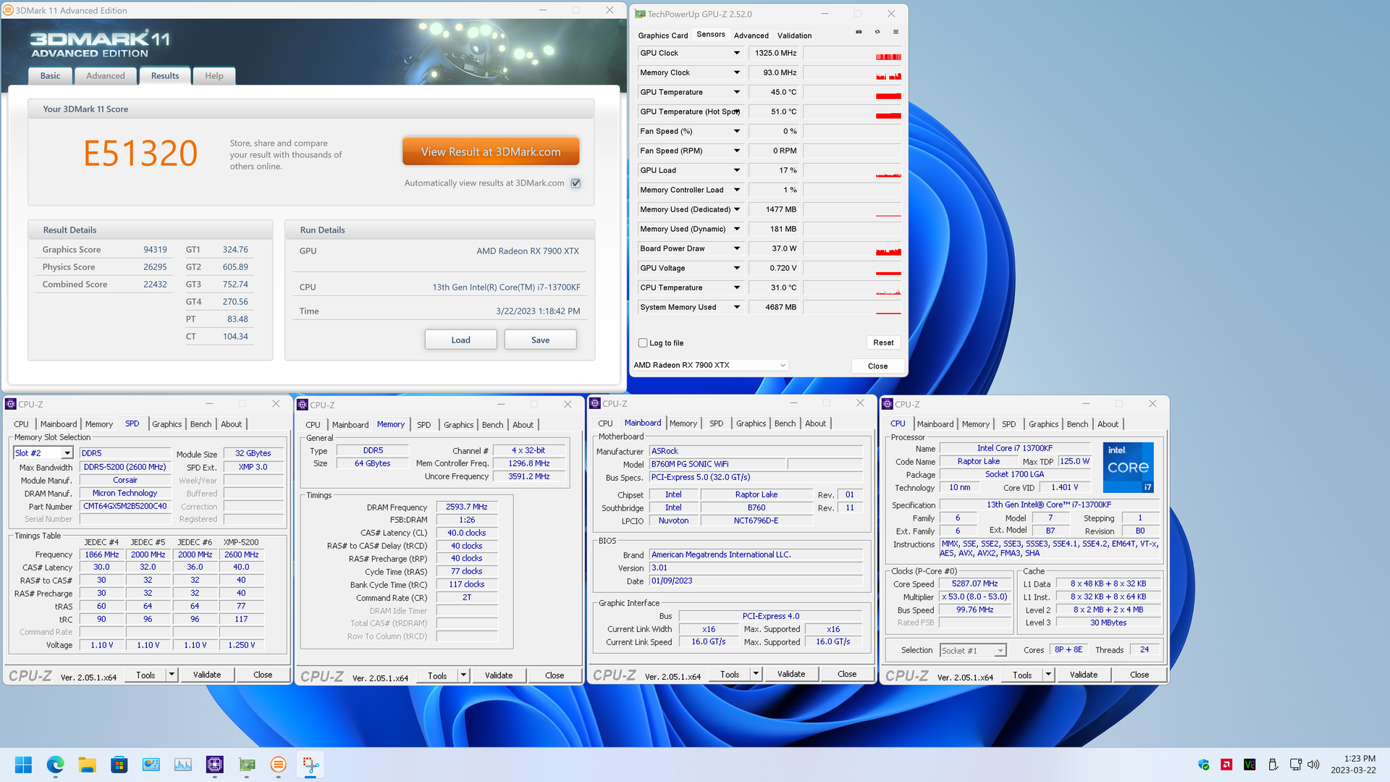Viewport: 1390px width, 782px height.
Task: Click the GPU Clock sensor history graph
Action: click(853, 53)
